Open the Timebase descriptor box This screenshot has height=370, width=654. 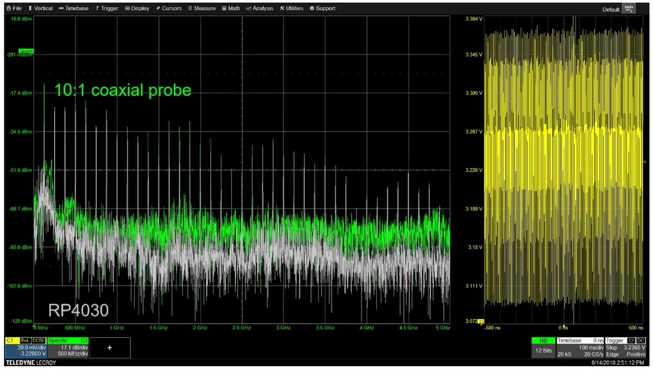click(580, 347)
